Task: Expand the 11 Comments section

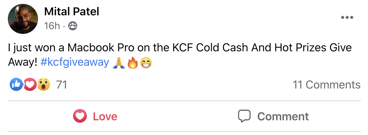Action: (326, 85)
